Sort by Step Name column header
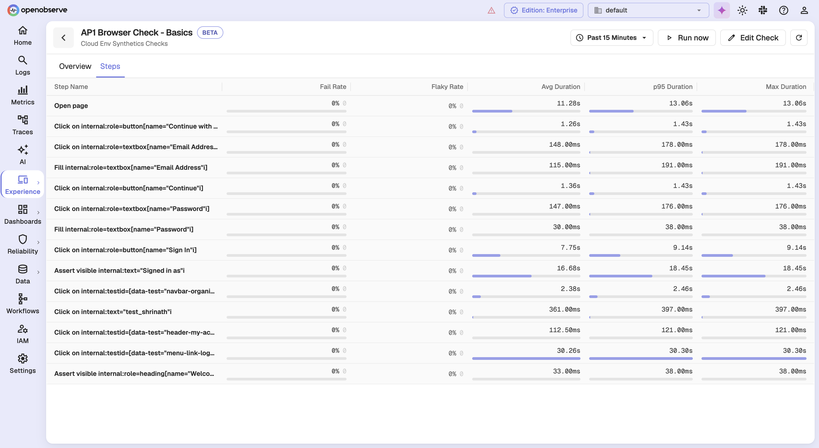 click(x=71, y=87)
